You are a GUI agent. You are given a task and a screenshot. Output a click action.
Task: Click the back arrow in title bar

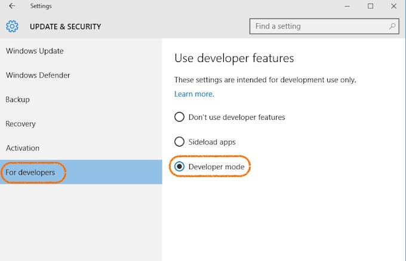(13, 6)
